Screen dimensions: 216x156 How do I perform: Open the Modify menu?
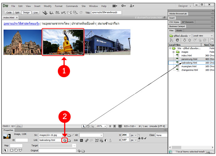pyautogui.click(x=48, y=6)
